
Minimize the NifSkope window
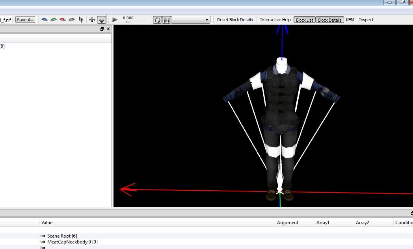[x=389, y=2]
